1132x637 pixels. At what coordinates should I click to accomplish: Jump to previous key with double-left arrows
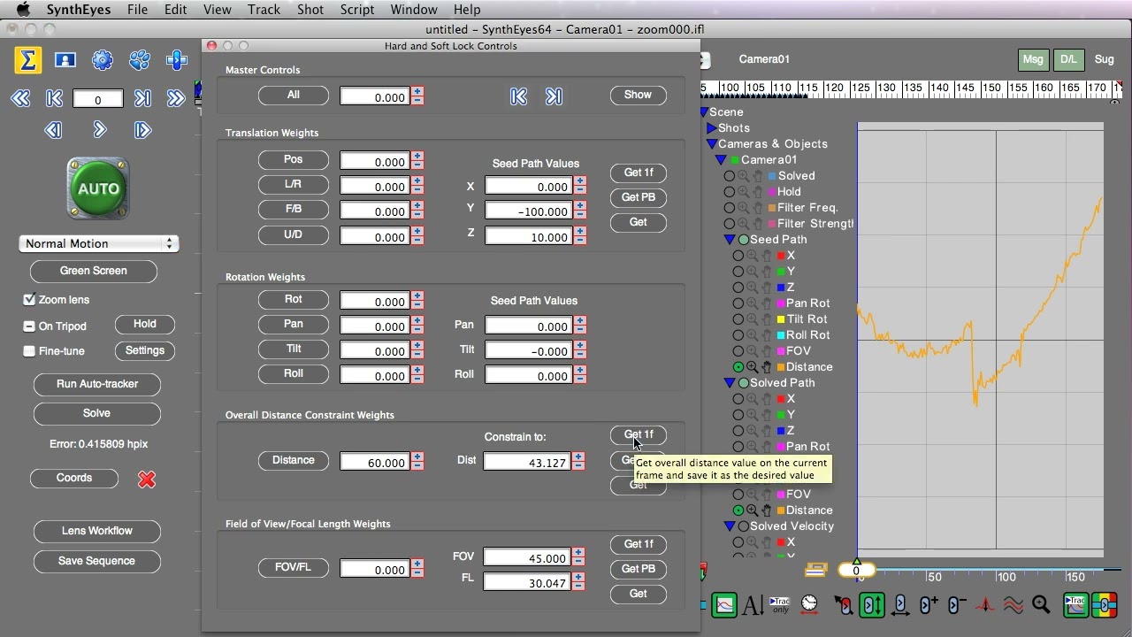20,99
